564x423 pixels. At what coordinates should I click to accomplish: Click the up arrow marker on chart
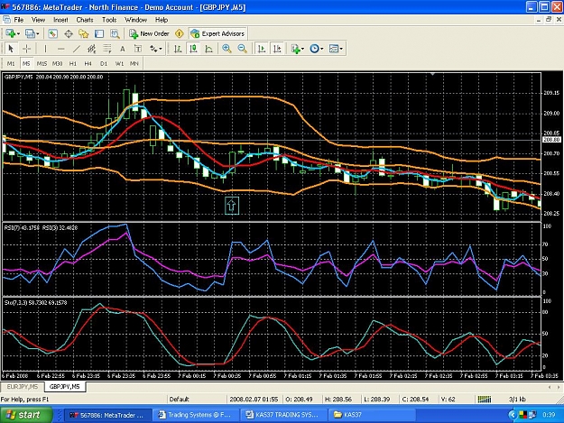[x=232, y=206]
